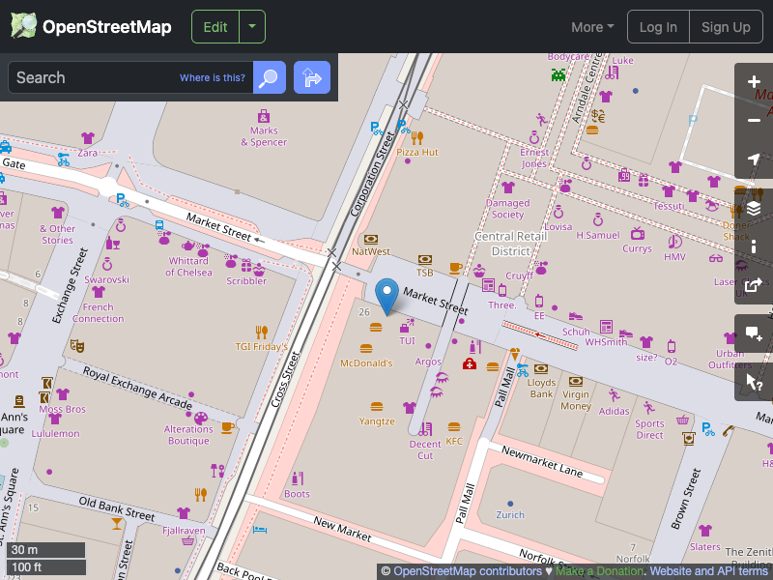Screen dimensions: 773x580
Task: Open the map Layers panel
Action: tap(754, 206)
